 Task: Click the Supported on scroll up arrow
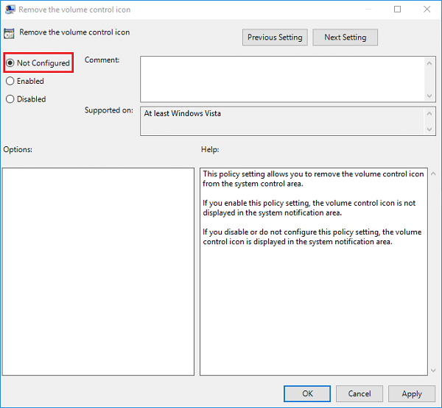[x=429, y=114]
